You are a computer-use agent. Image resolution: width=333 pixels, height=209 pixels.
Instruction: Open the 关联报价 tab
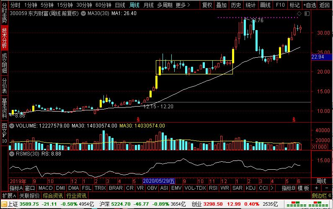[29, 196]
